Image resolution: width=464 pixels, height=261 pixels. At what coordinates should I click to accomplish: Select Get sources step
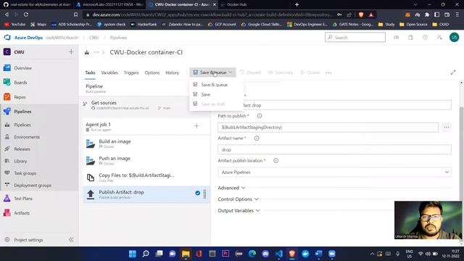(136, 104)
